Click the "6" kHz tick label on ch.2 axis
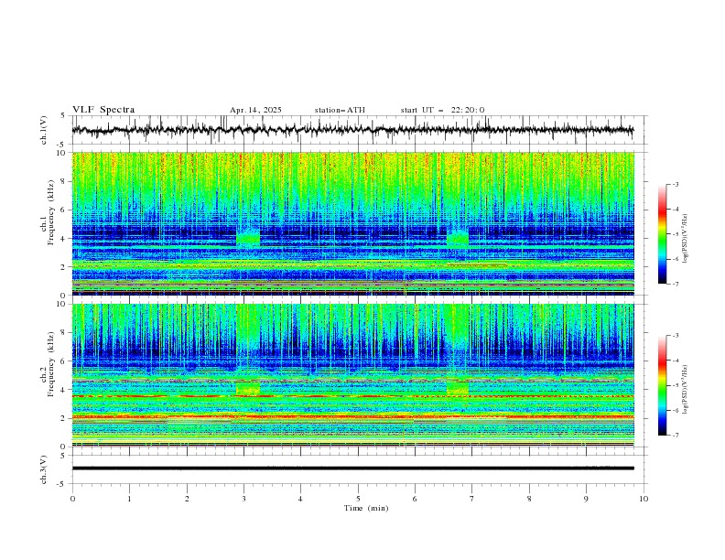This screenshot has width=725, height=560. pos(64,361)
